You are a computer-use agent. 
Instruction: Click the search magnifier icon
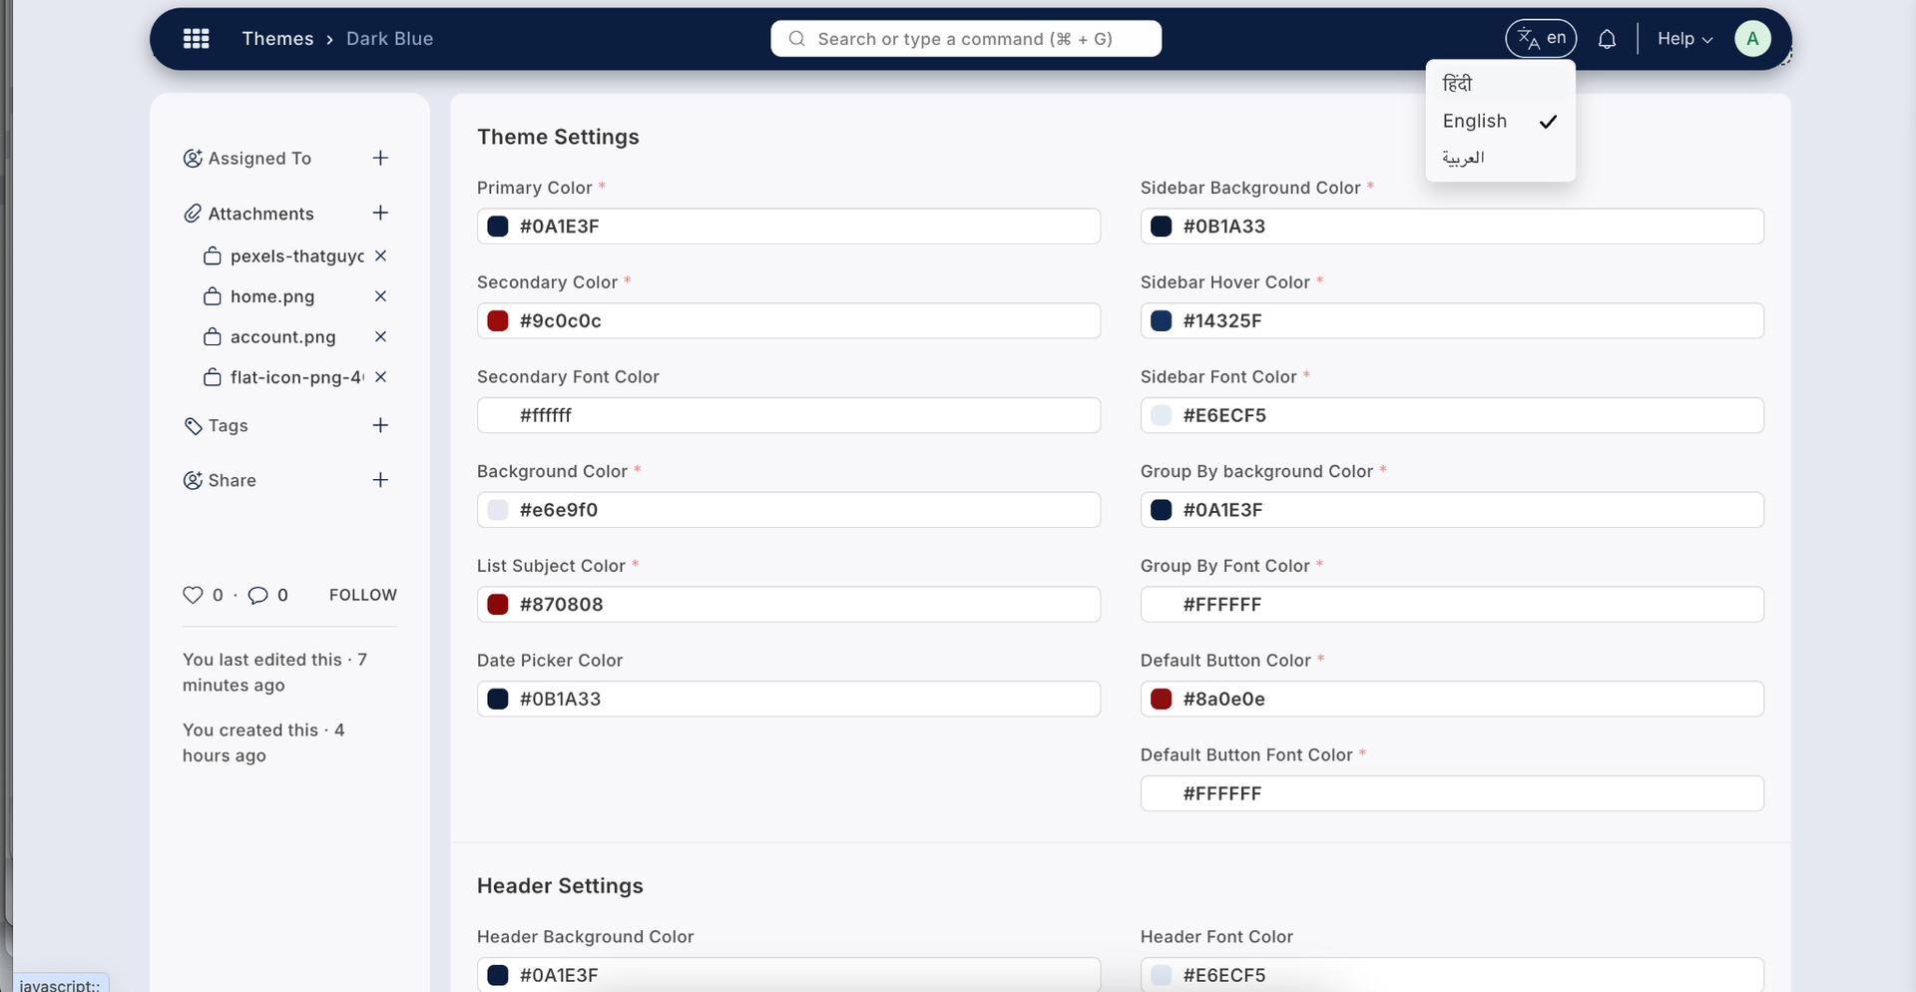(x=796, y=39)
